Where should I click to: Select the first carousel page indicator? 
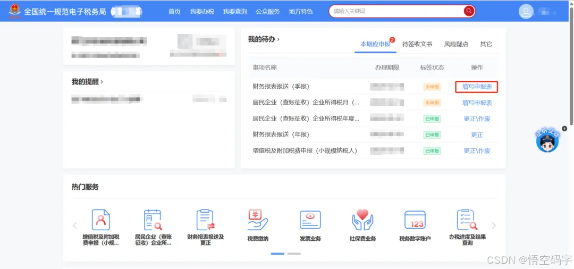(x=277, y=254)
